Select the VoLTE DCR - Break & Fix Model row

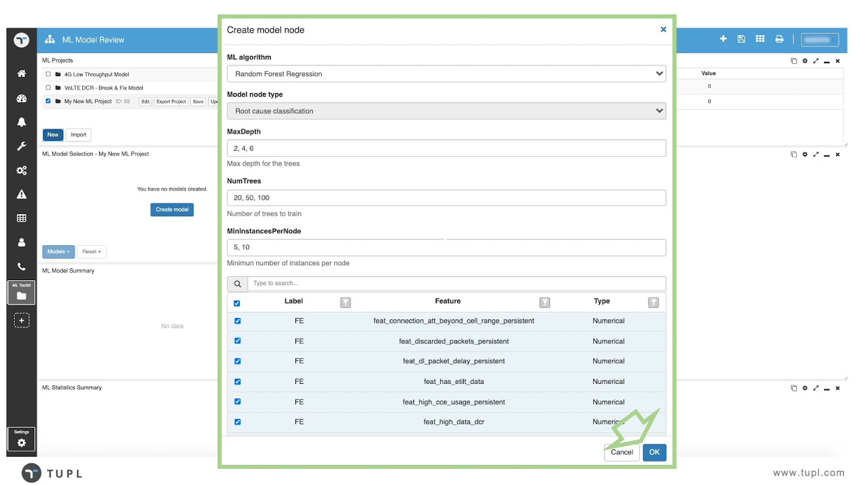pyautogui.click(x=129, y=88)
